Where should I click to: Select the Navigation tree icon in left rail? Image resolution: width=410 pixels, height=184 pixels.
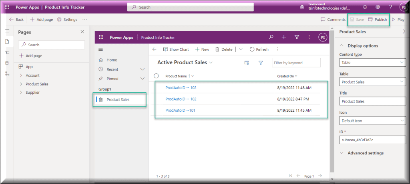click(x=7, y=52)
